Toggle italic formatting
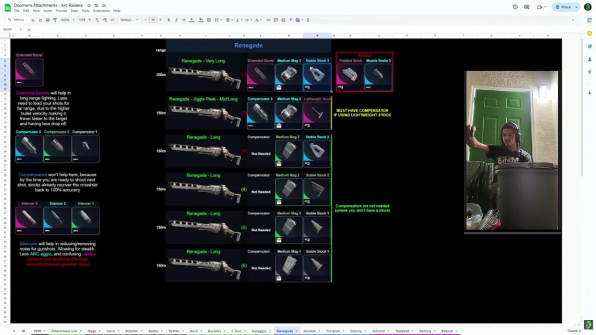 [x=176, y=20]
